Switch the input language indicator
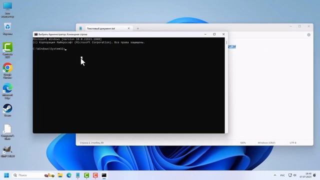320x180 pixels. coord(282,175)
